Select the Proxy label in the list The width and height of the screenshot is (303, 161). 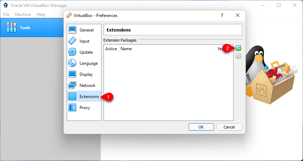click(x=85, y=108)
